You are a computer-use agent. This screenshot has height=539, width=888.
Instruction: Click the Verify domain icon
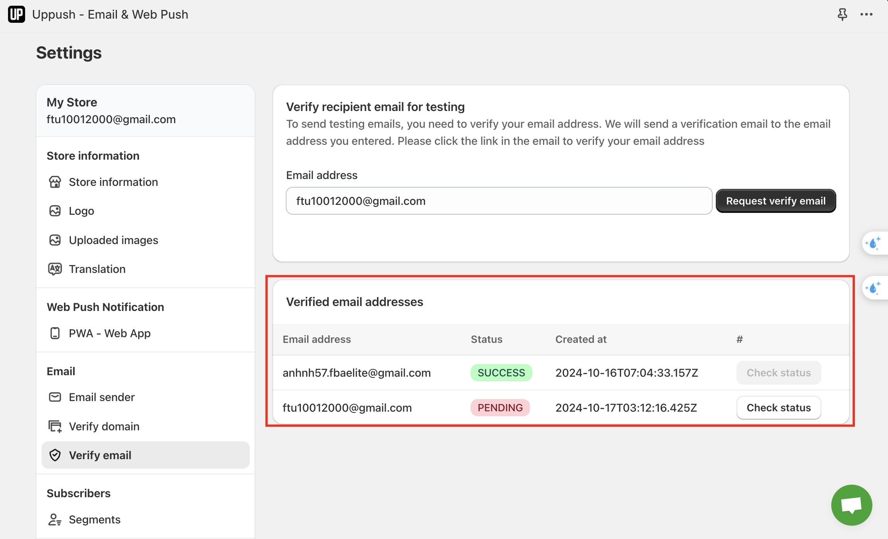coord(55,426)
